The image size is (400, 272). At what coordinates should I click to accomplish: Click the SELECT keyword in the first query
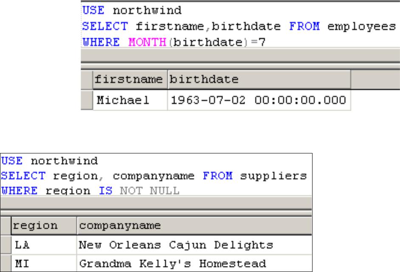click(105, 26)
